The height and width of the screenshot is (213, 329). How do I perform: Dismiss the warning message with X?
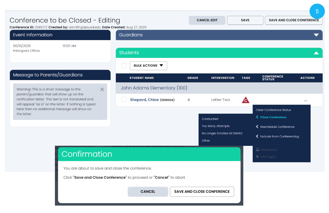102,90
